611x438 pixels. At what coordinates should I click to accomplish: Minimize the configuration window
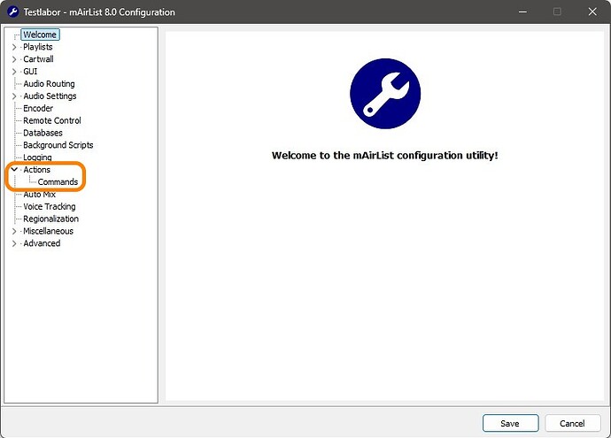click(522, 12)
